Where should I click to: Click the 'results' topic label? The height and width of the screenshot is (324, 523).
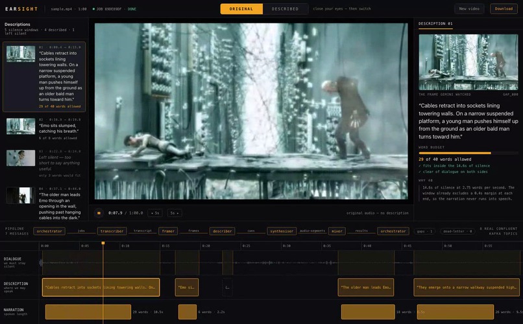[x=361, y=231]
